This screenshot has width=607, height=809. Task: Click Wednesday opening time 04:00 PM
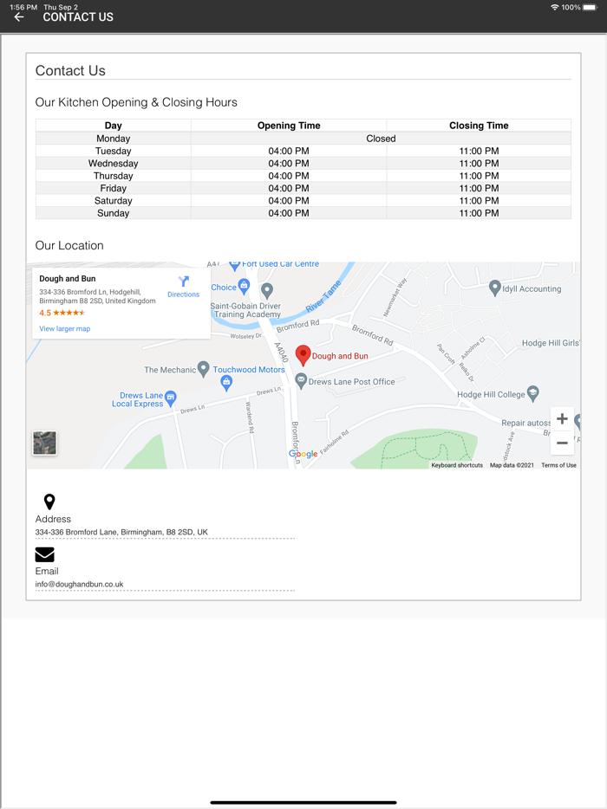[x=289, y=163]
